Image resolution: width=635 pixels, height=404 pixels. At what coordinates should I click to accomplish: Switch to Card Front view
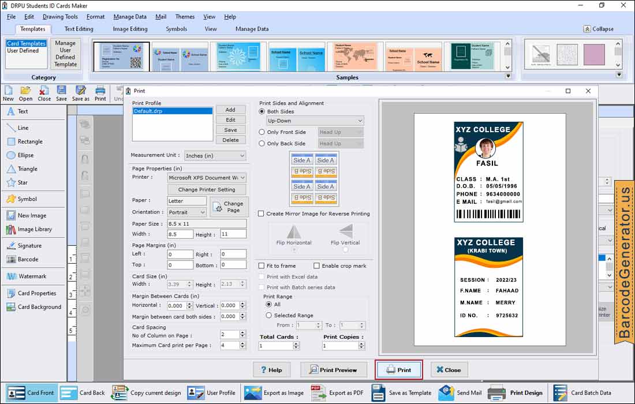click(32, 392)
